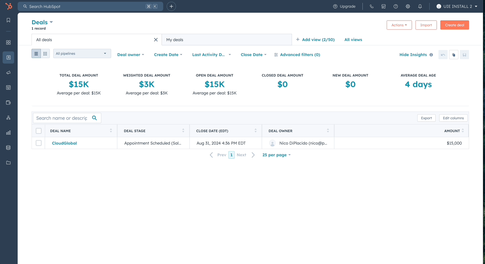Click pagination page number 1
This screenshot has height=264, width=485.
pyautogui.click(x=231, y=155)
